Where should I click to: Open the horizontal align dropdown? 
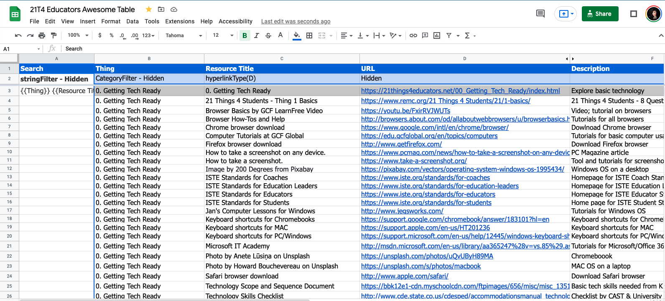click(x=347, y=35)
